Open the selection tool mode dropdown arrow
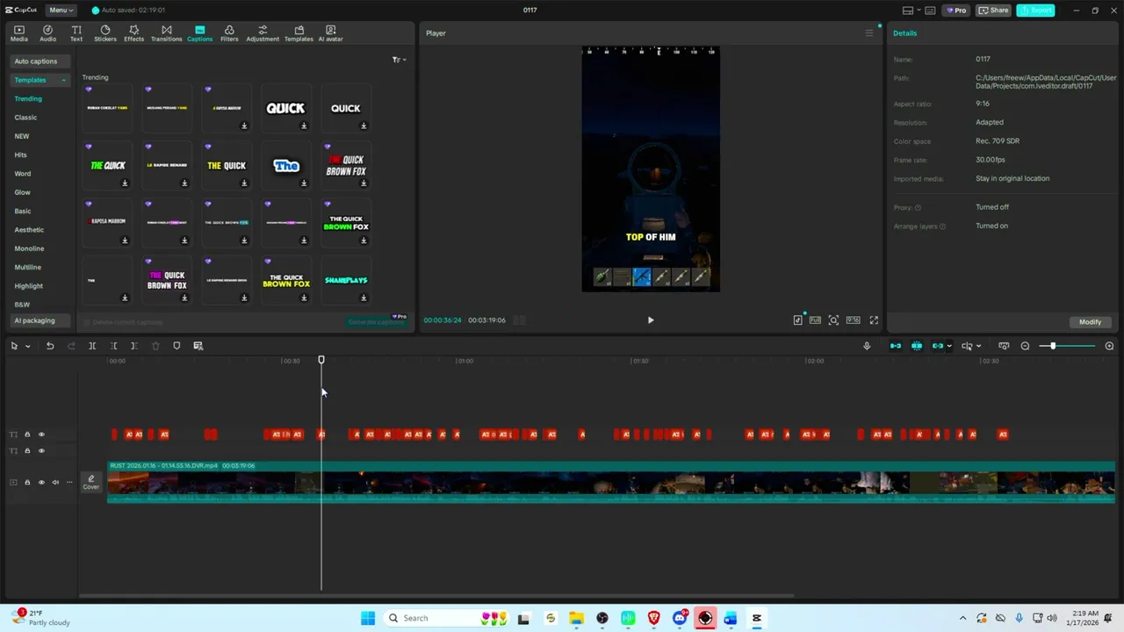 [27, 346]
